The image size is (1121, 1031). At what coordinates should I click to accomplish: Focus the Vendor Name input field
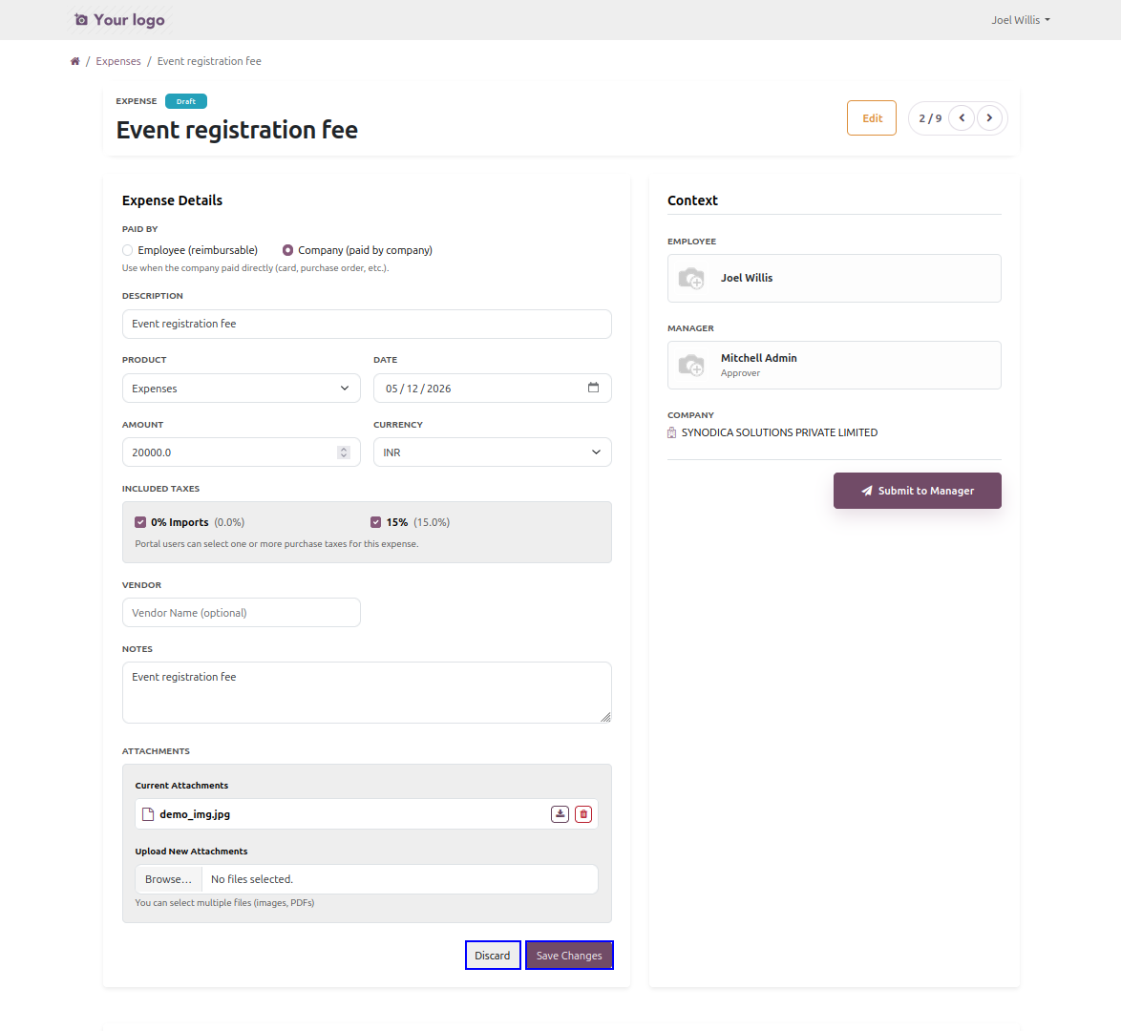[241, 613]
